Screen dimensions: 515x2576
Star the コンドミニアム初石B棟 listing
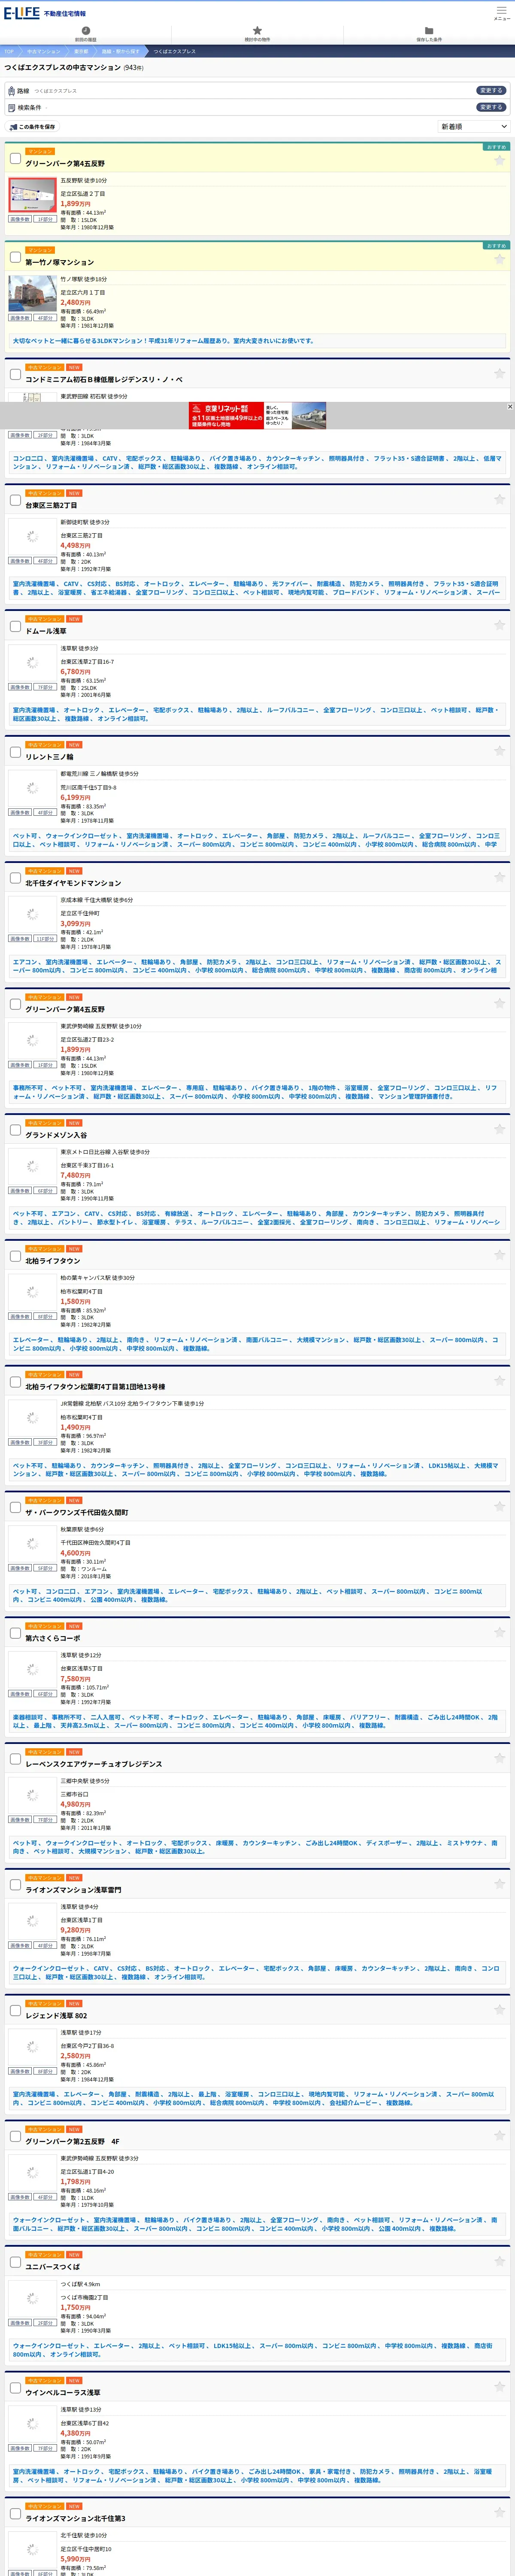coord(499,373)
